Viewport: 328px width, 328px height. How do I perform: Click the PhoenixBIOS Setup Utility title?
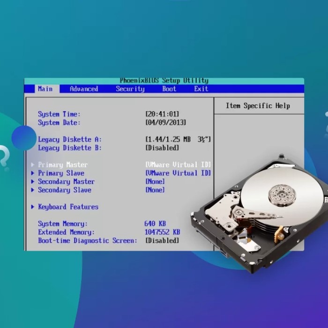click(x=164, y=81)
